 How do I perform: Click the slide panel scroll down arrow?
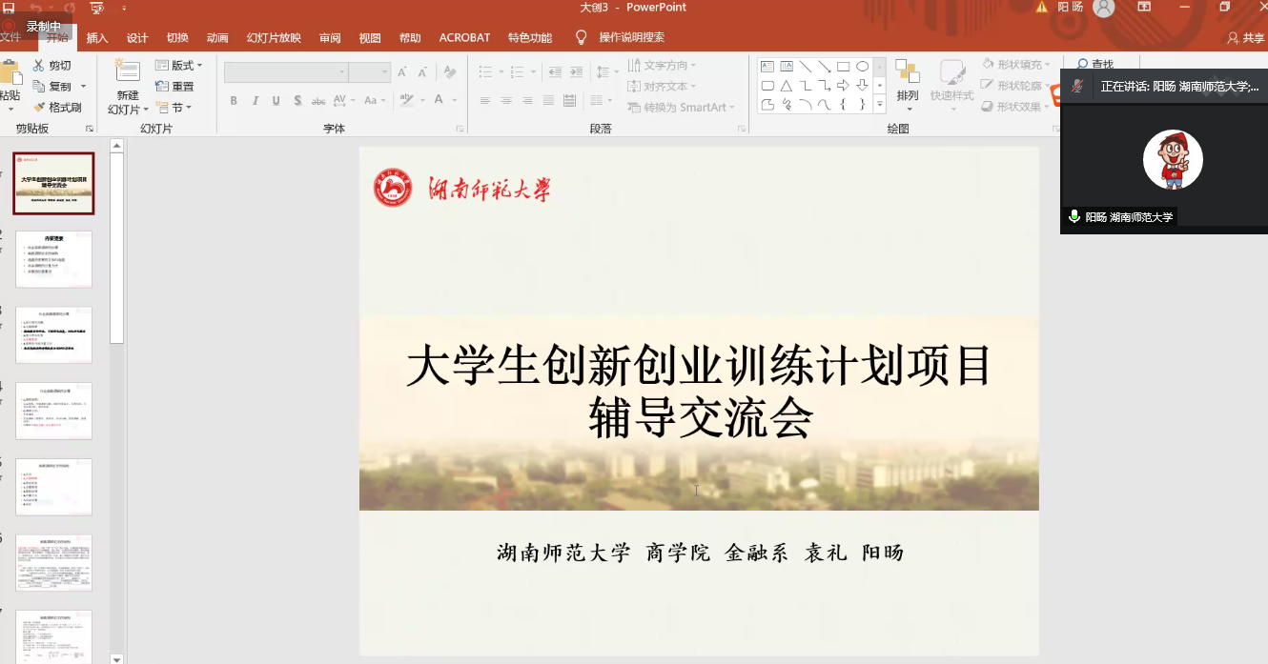pyautogui.click(x=117, y=658)
